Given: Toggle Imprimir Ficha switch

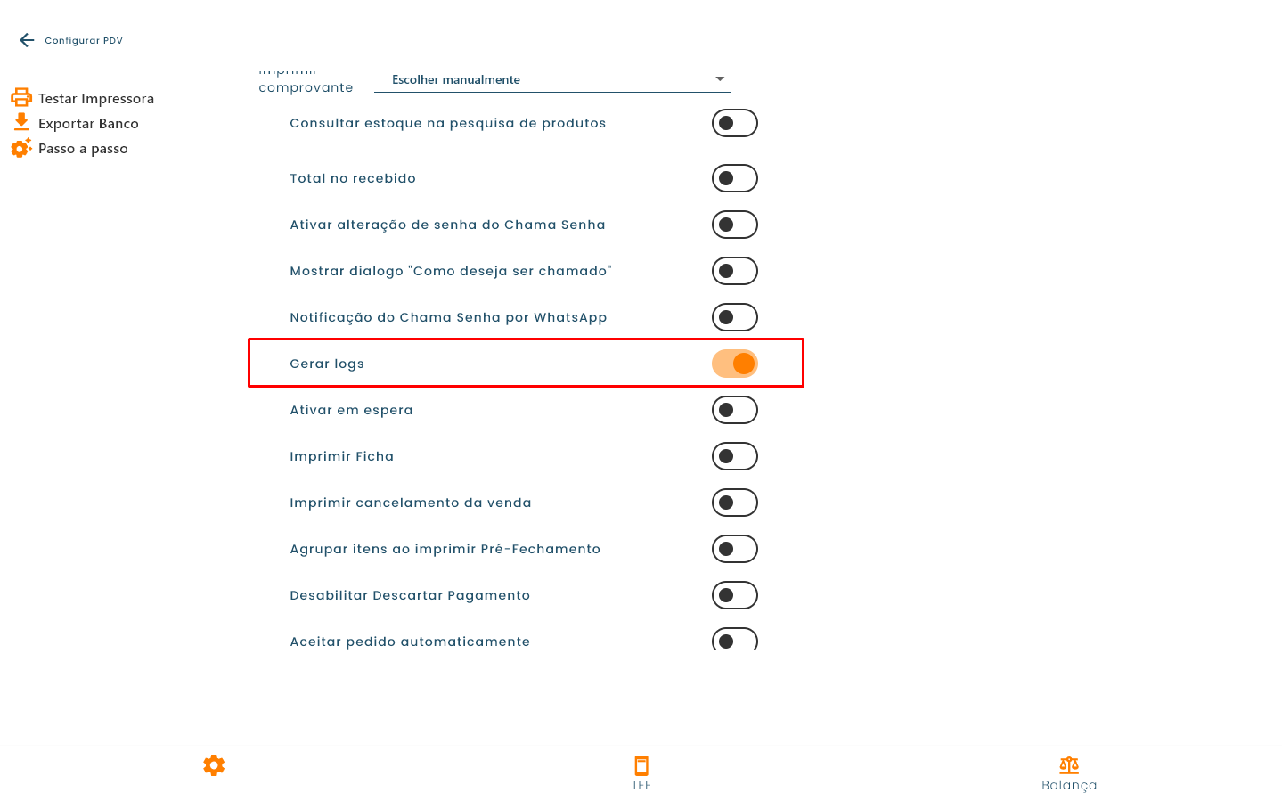Looking at the screenshot, I should pyautogui.click(x=735, y=456).
